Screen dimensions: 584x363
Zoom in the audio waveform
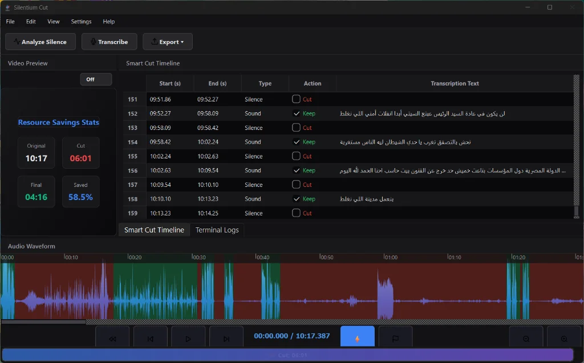click(x=564, y=338)
